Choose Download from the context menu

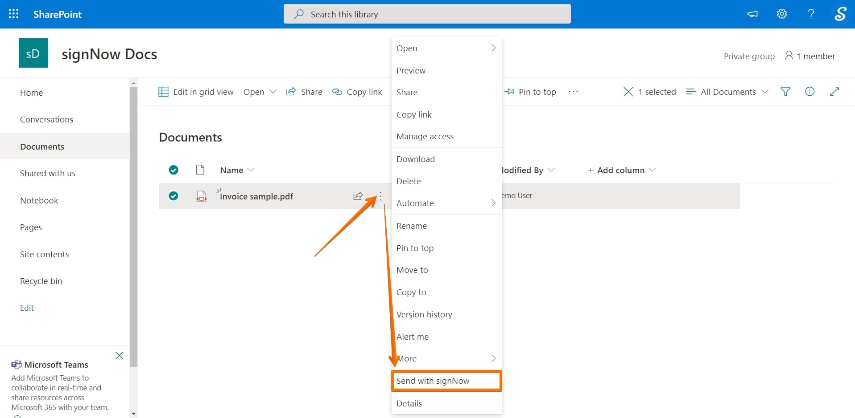pos(447,159)
